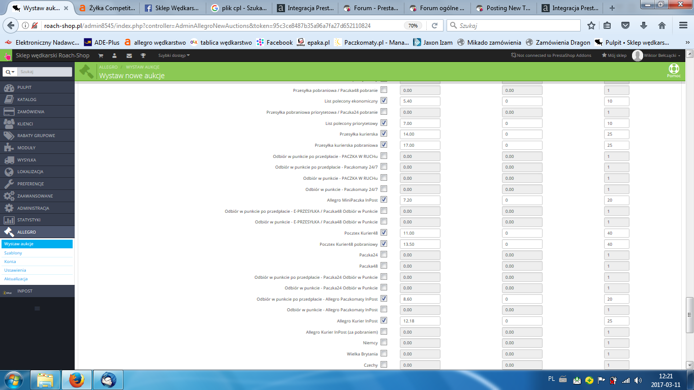694x390 pixels.
Task: Click the Mój sklep link
Action: [614, 55]
